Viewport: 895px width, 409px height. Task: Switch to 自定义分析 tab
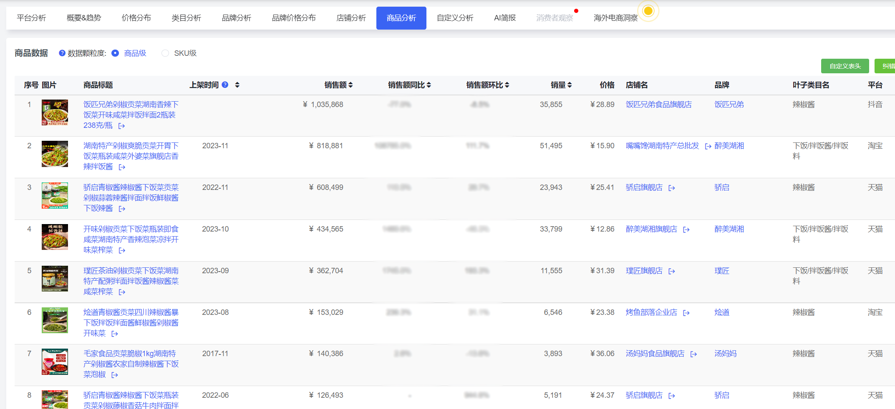455,18
